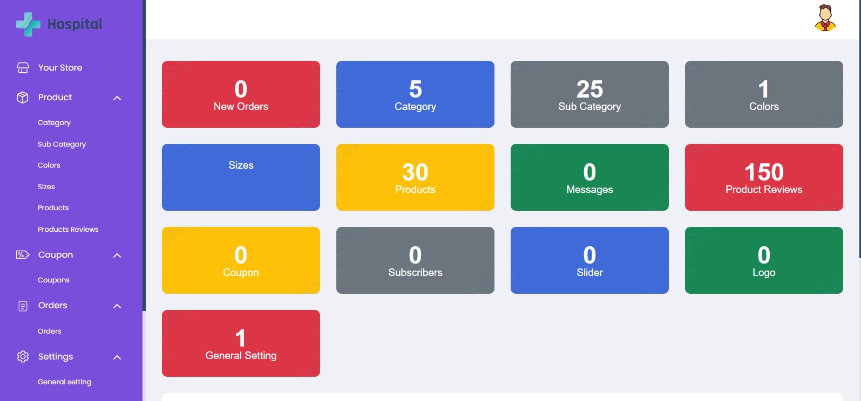Image resolution: width=861 pixels, height=401 pixels.
Task: Open General setting sidebar link
Action: (x=65, y=382)
